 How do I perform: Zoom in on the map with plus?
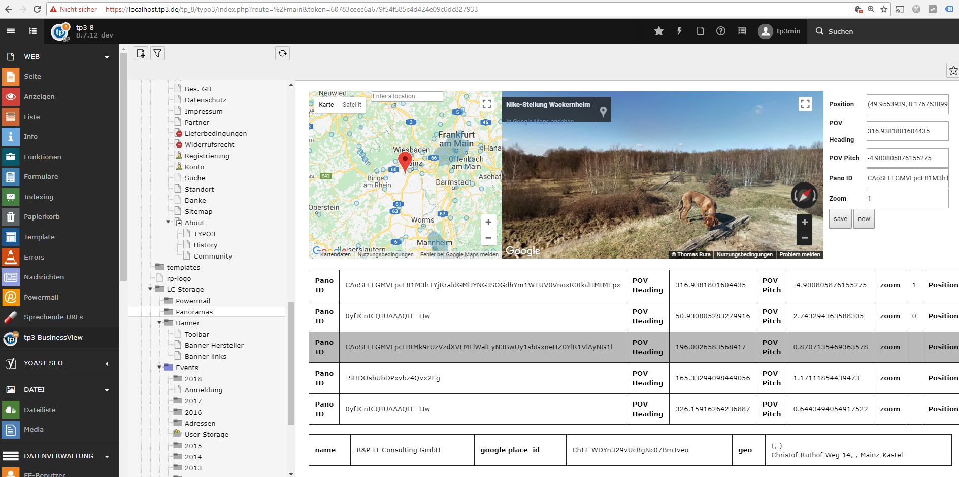point(488,222)
